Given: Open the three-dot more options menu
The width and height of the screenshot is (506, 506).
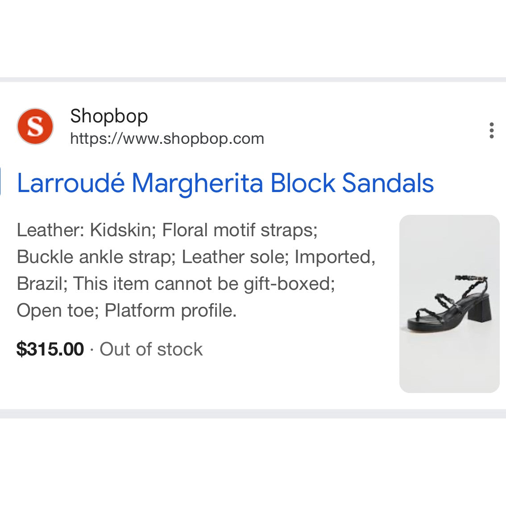Looking at the screenshot, I should pos(491,130).
